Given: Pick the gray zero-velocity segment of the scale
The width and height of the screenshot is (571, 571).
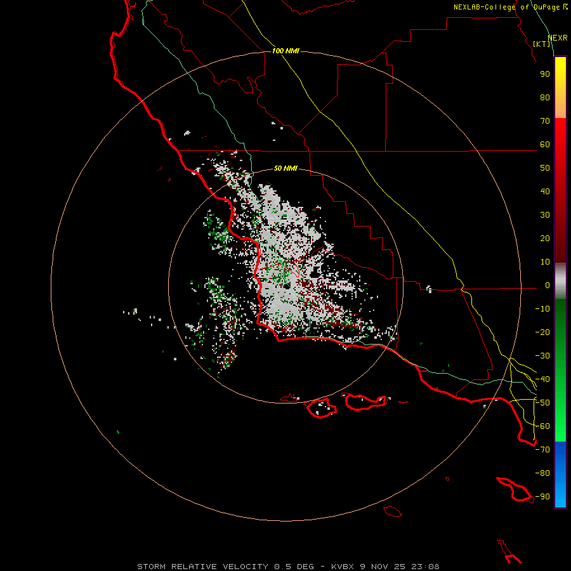Looking at the screenshot, I should (x=560, y=281).
